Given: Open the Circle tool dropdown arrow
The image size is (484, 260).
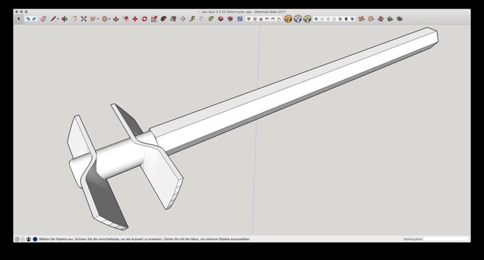Looking at the screenshot, I should 110,19.
